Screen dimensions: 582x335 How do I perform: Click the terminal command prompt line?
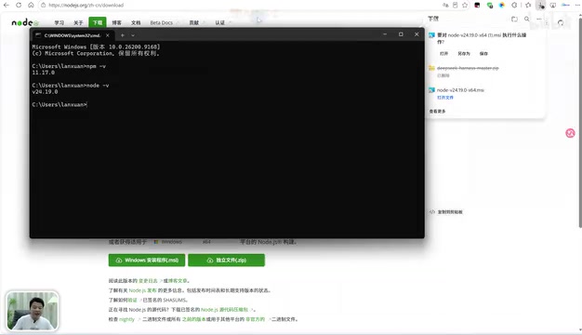point(60,105)
